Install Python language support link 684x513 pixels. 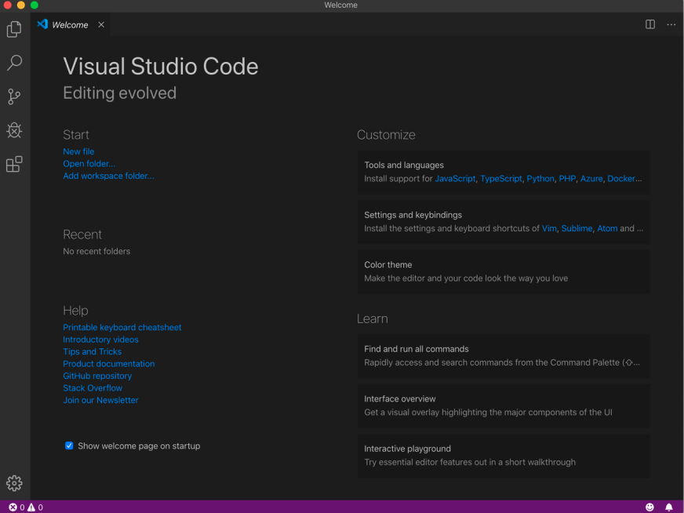coord(540,179)
